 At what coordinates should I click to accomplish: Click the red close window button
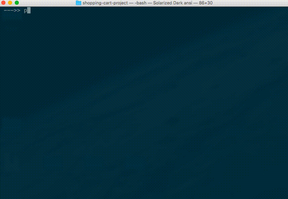coord(3,3)
